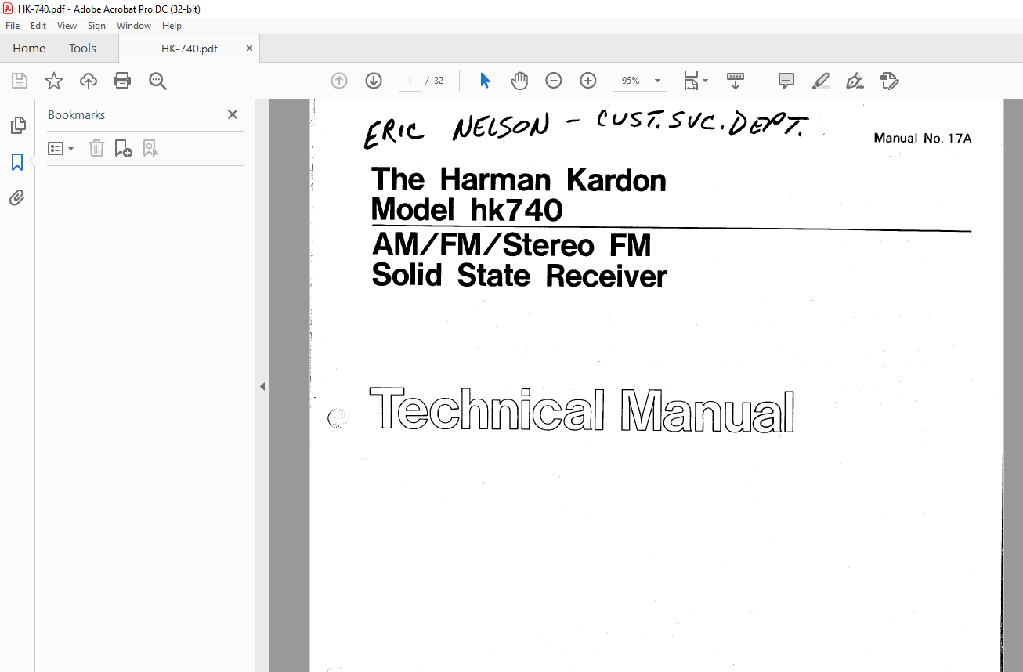Click the Stamp tool icon
The width and height of the screenshot is (1023, 672).
[x=889, y=81]
